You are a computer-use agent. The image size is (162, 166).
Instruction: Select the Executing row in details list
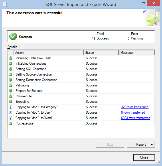click(x=81, y=102)
